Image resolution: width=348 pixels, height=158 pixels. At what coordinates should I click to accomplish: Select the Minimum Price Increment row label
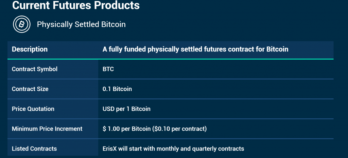[x=47, y=129]
